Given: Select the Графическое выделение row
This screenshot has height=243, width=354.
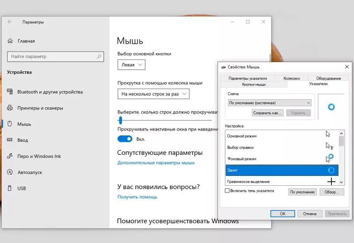Looking at the screenshot, I should tap(282, 181).
